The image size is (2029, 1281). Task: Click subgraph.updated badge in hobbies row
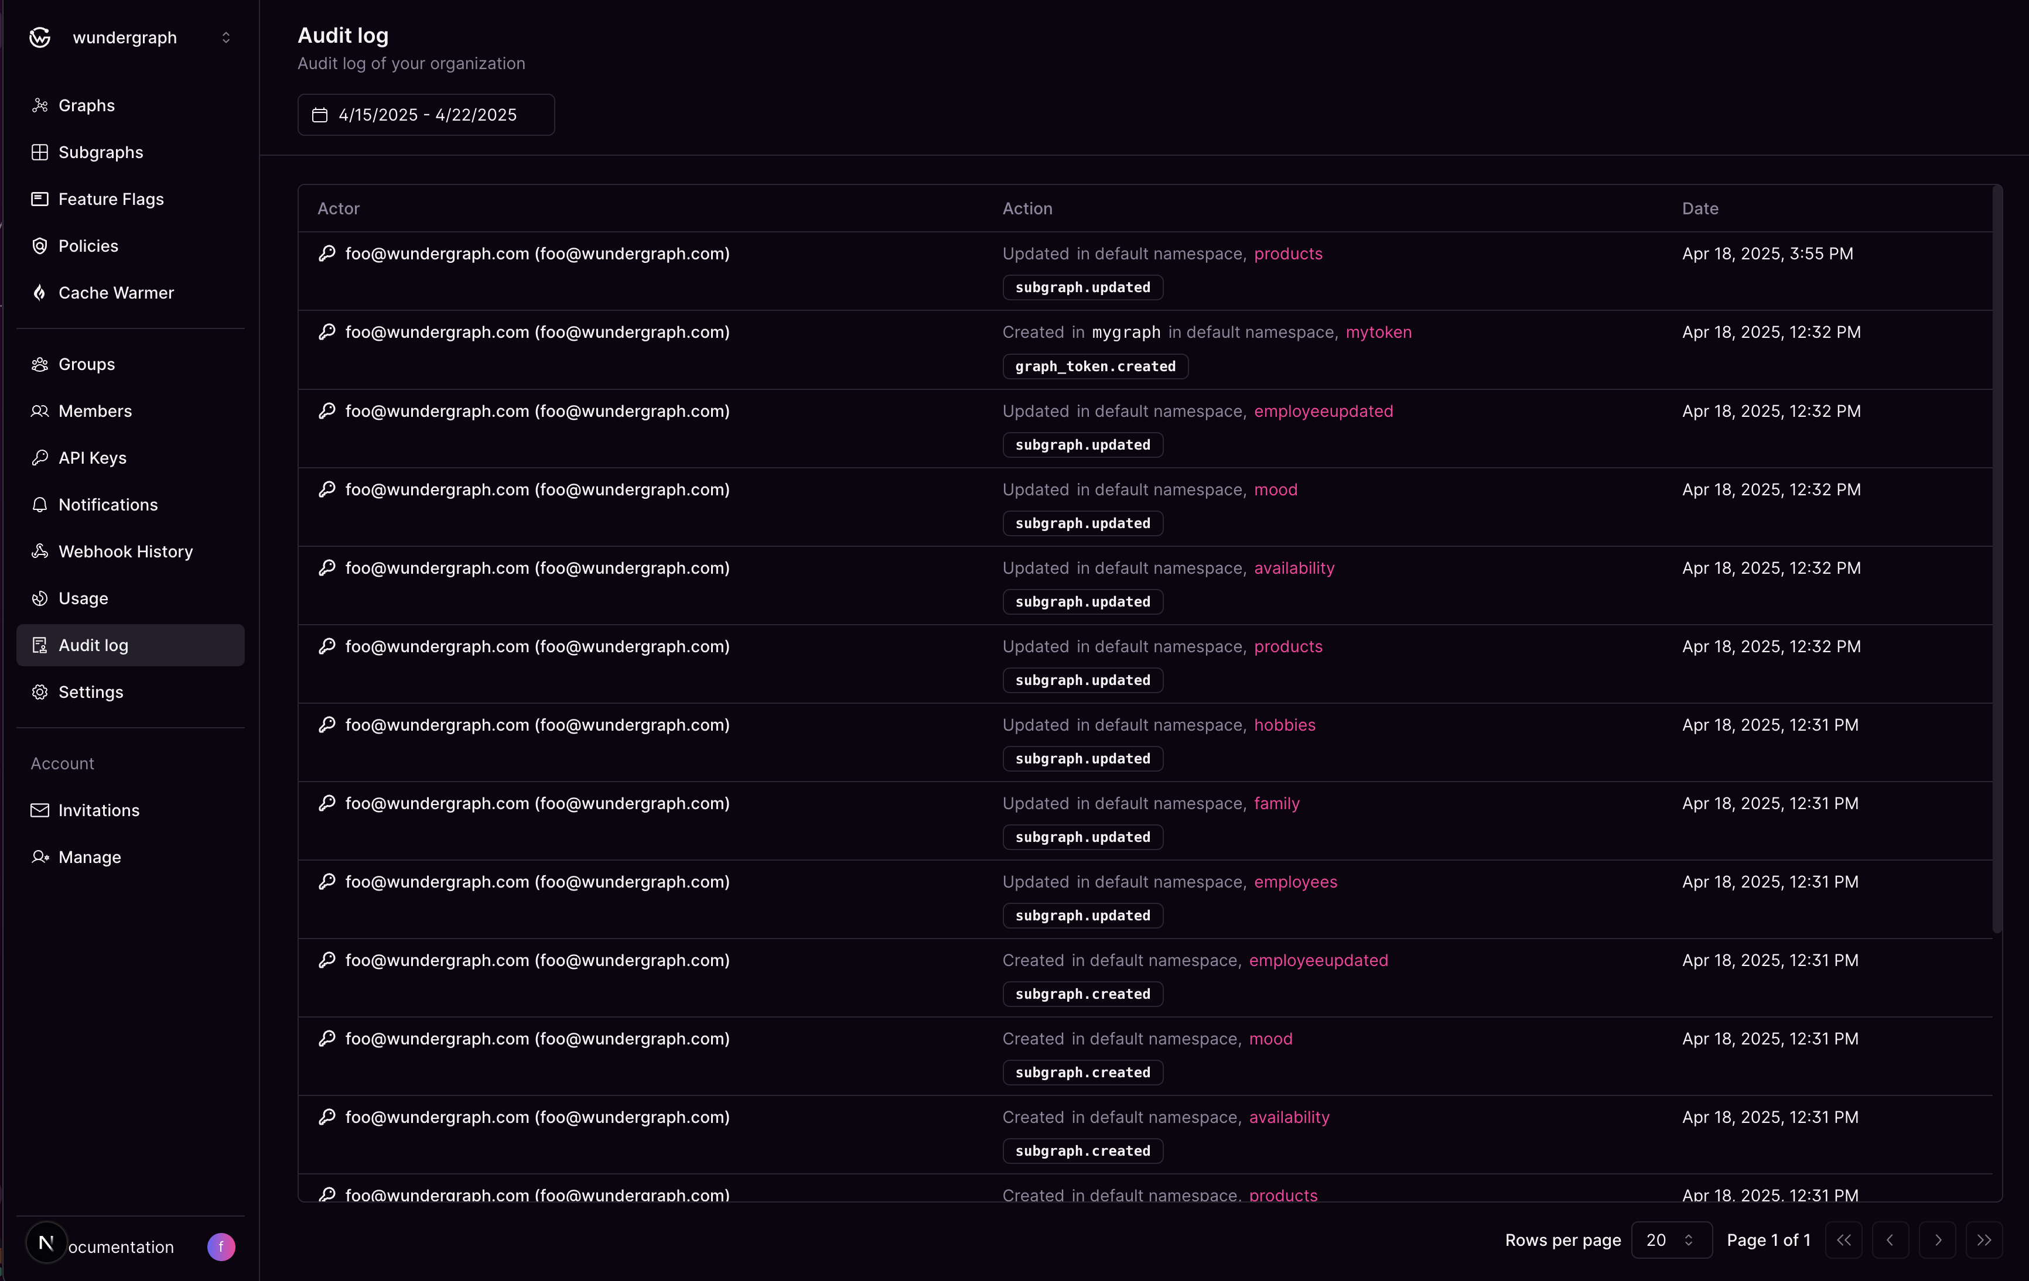pos(1083,759)
